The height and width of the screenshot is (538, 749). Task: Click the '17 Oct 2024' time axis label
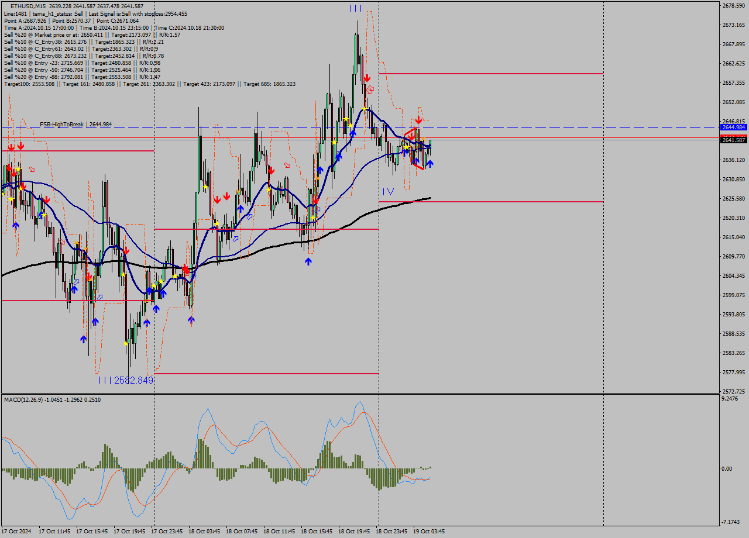click(x=17, y=532)
